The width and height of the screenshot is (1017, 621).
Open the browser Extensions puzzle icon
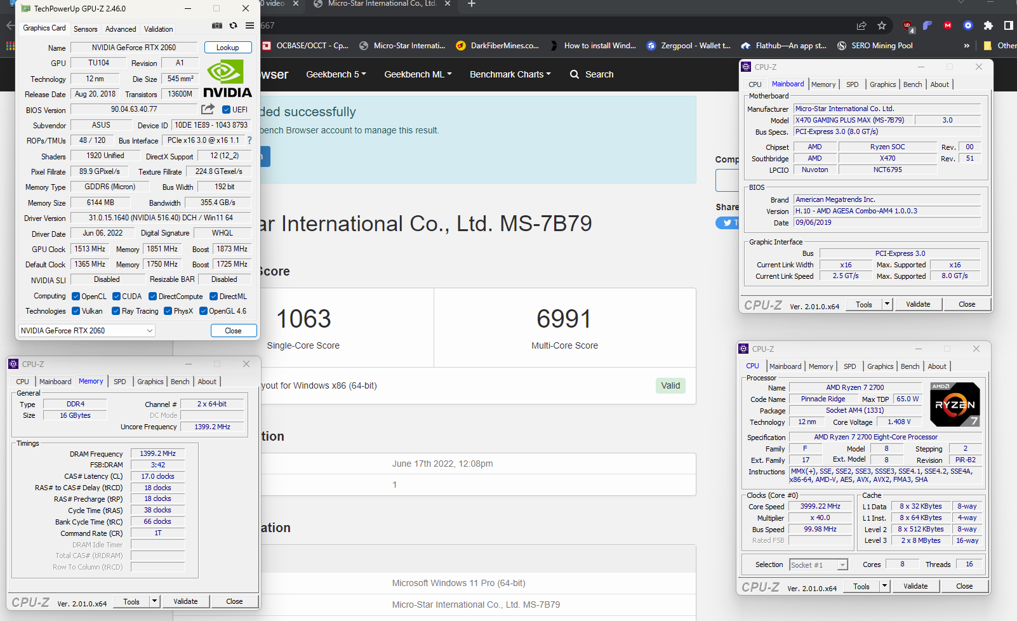click(x=988, y=25)
